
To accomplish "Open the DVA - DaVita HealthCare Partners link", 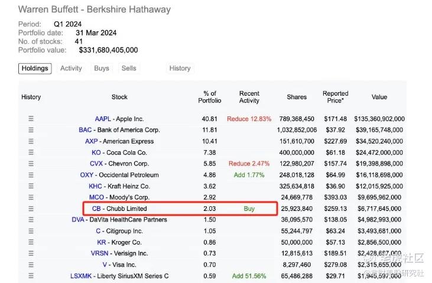I will click(x=119, y=220).
